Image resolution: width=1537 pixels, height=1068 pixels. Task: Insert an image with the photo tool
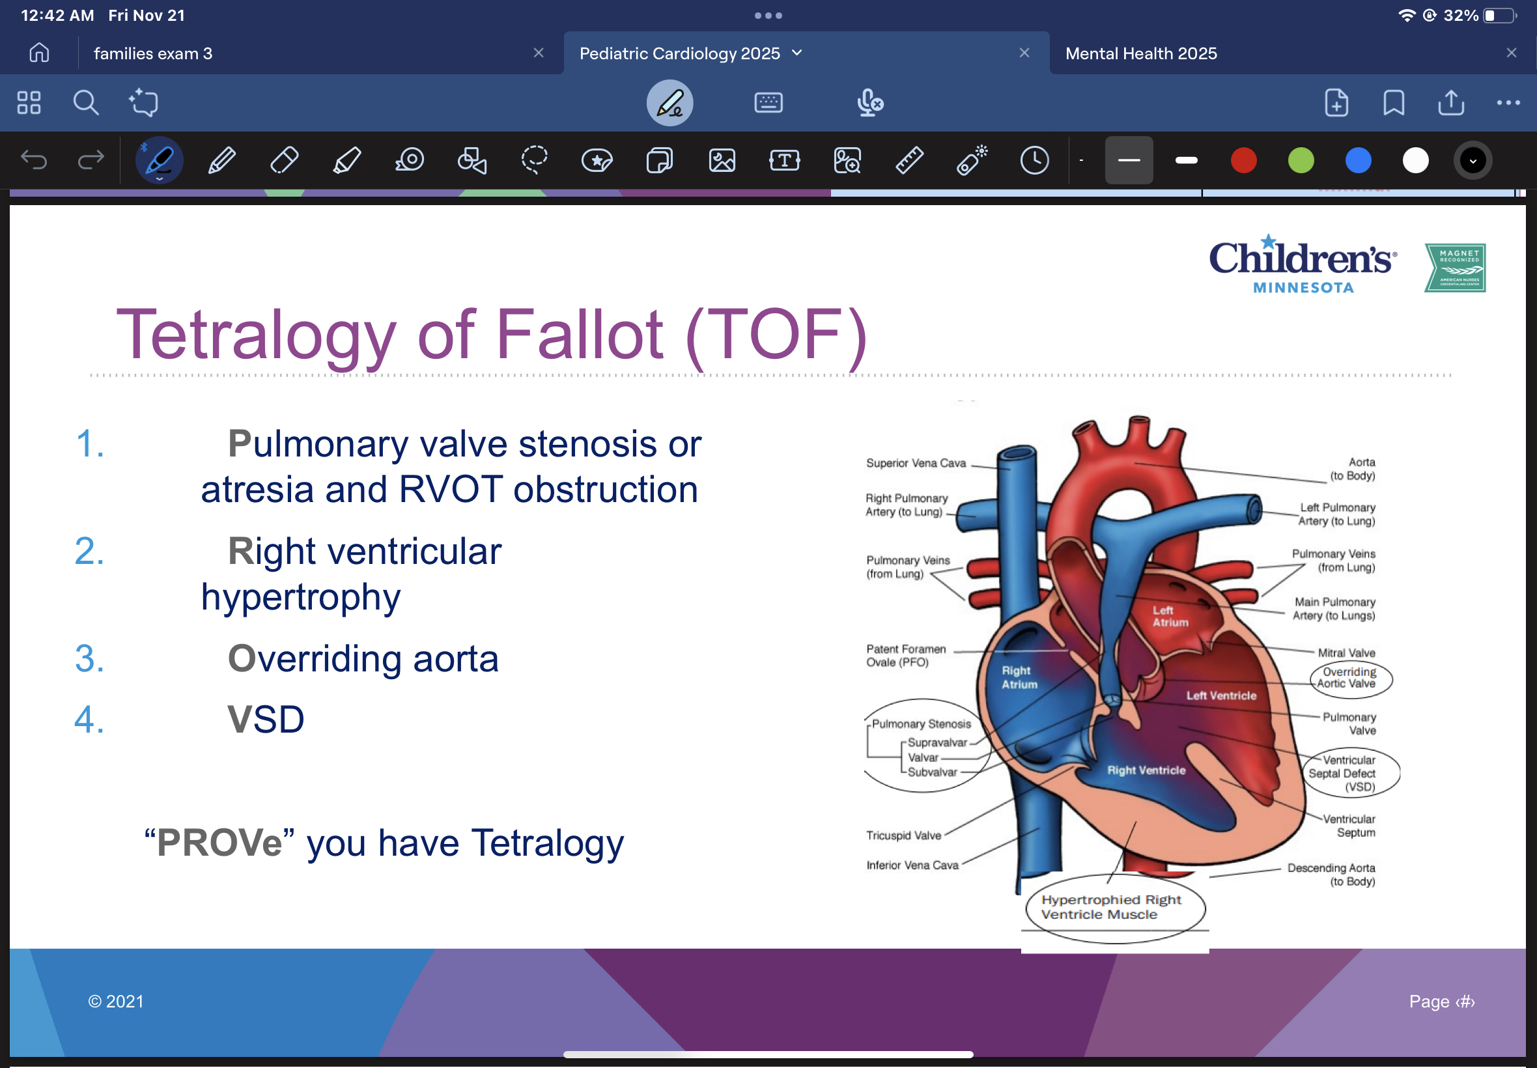(x=722, y=160)
